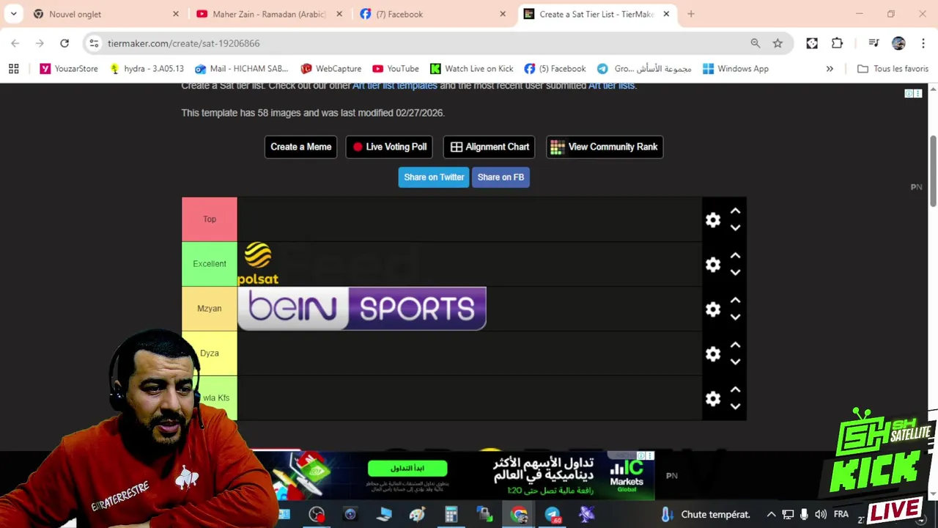Screen dimensions: 938x528
Task: Select the beIN Sports logo image
Action: (362, 309)
